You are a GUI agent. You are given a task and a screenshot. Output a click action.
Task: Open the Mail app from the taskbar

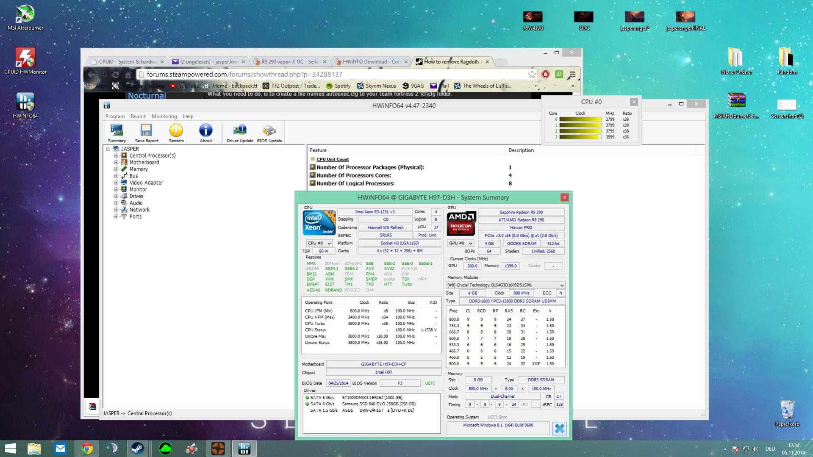61,449
